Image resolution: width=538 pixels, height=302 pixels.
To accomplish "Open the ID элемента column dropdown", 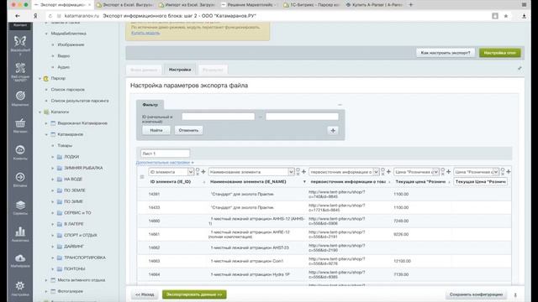I will [191, 171].
